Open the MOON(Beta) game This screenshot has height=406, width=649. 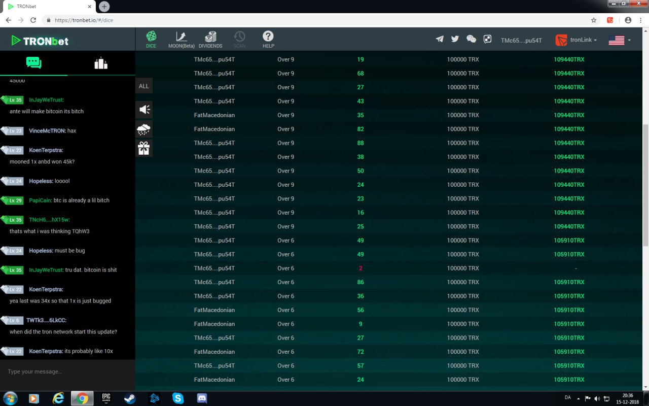[182, 39]
